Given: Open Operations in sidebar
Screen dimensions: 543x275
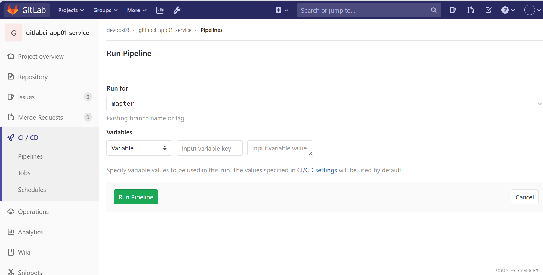Looking at the screenshot, I should click(x=33, y=212).
